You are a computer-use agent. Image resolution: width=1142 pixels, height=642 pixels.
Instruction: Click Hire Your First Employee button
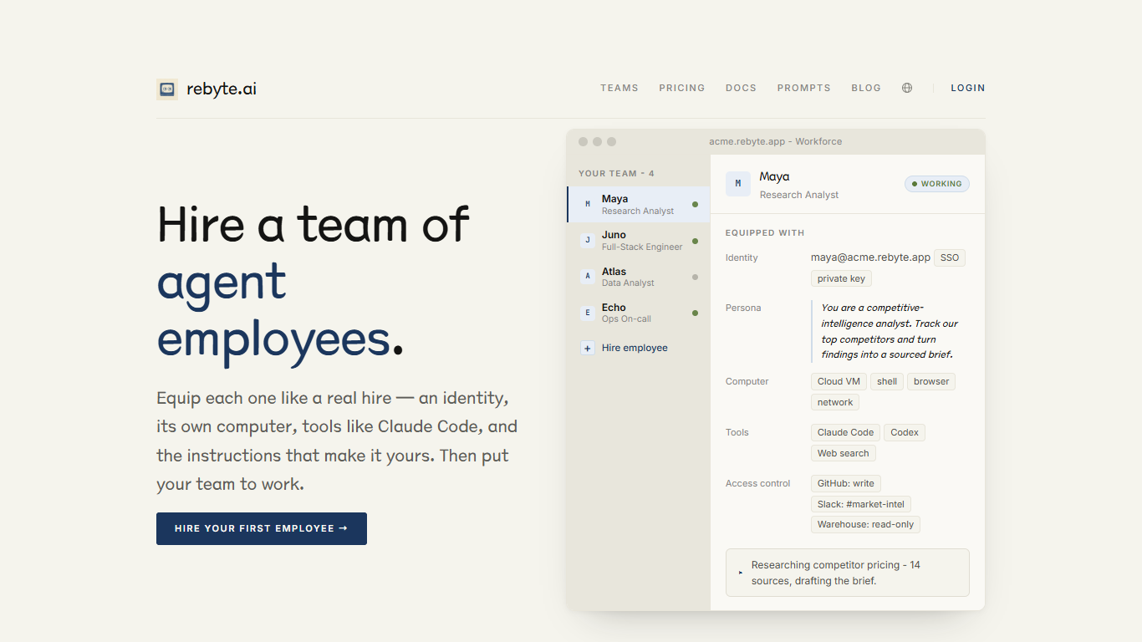[262, 528]
